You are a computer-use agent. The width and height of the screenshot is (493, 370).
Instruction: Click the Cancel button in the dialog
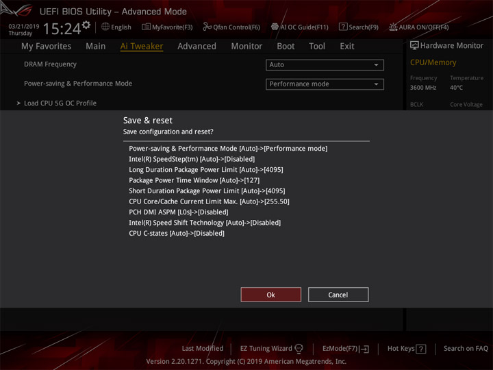pyautogui.click(x=338, y=295)
